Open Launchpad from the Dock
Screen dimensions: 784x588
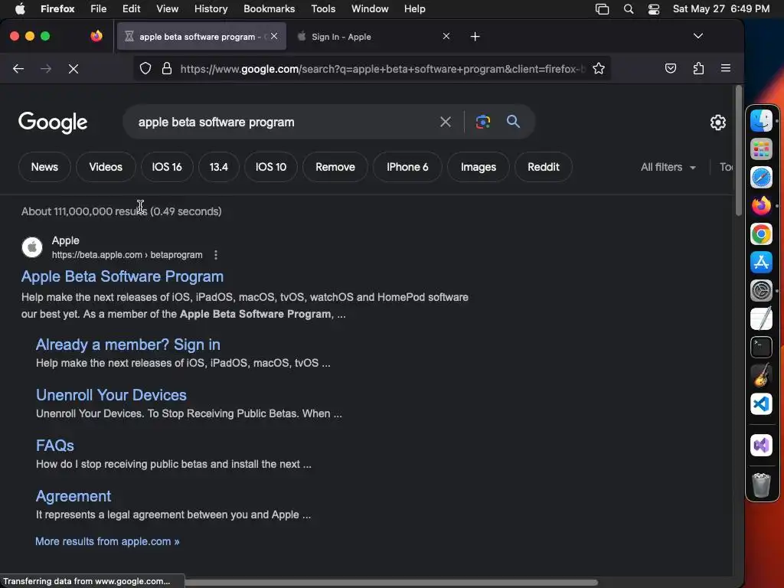(x=762, y=149)
